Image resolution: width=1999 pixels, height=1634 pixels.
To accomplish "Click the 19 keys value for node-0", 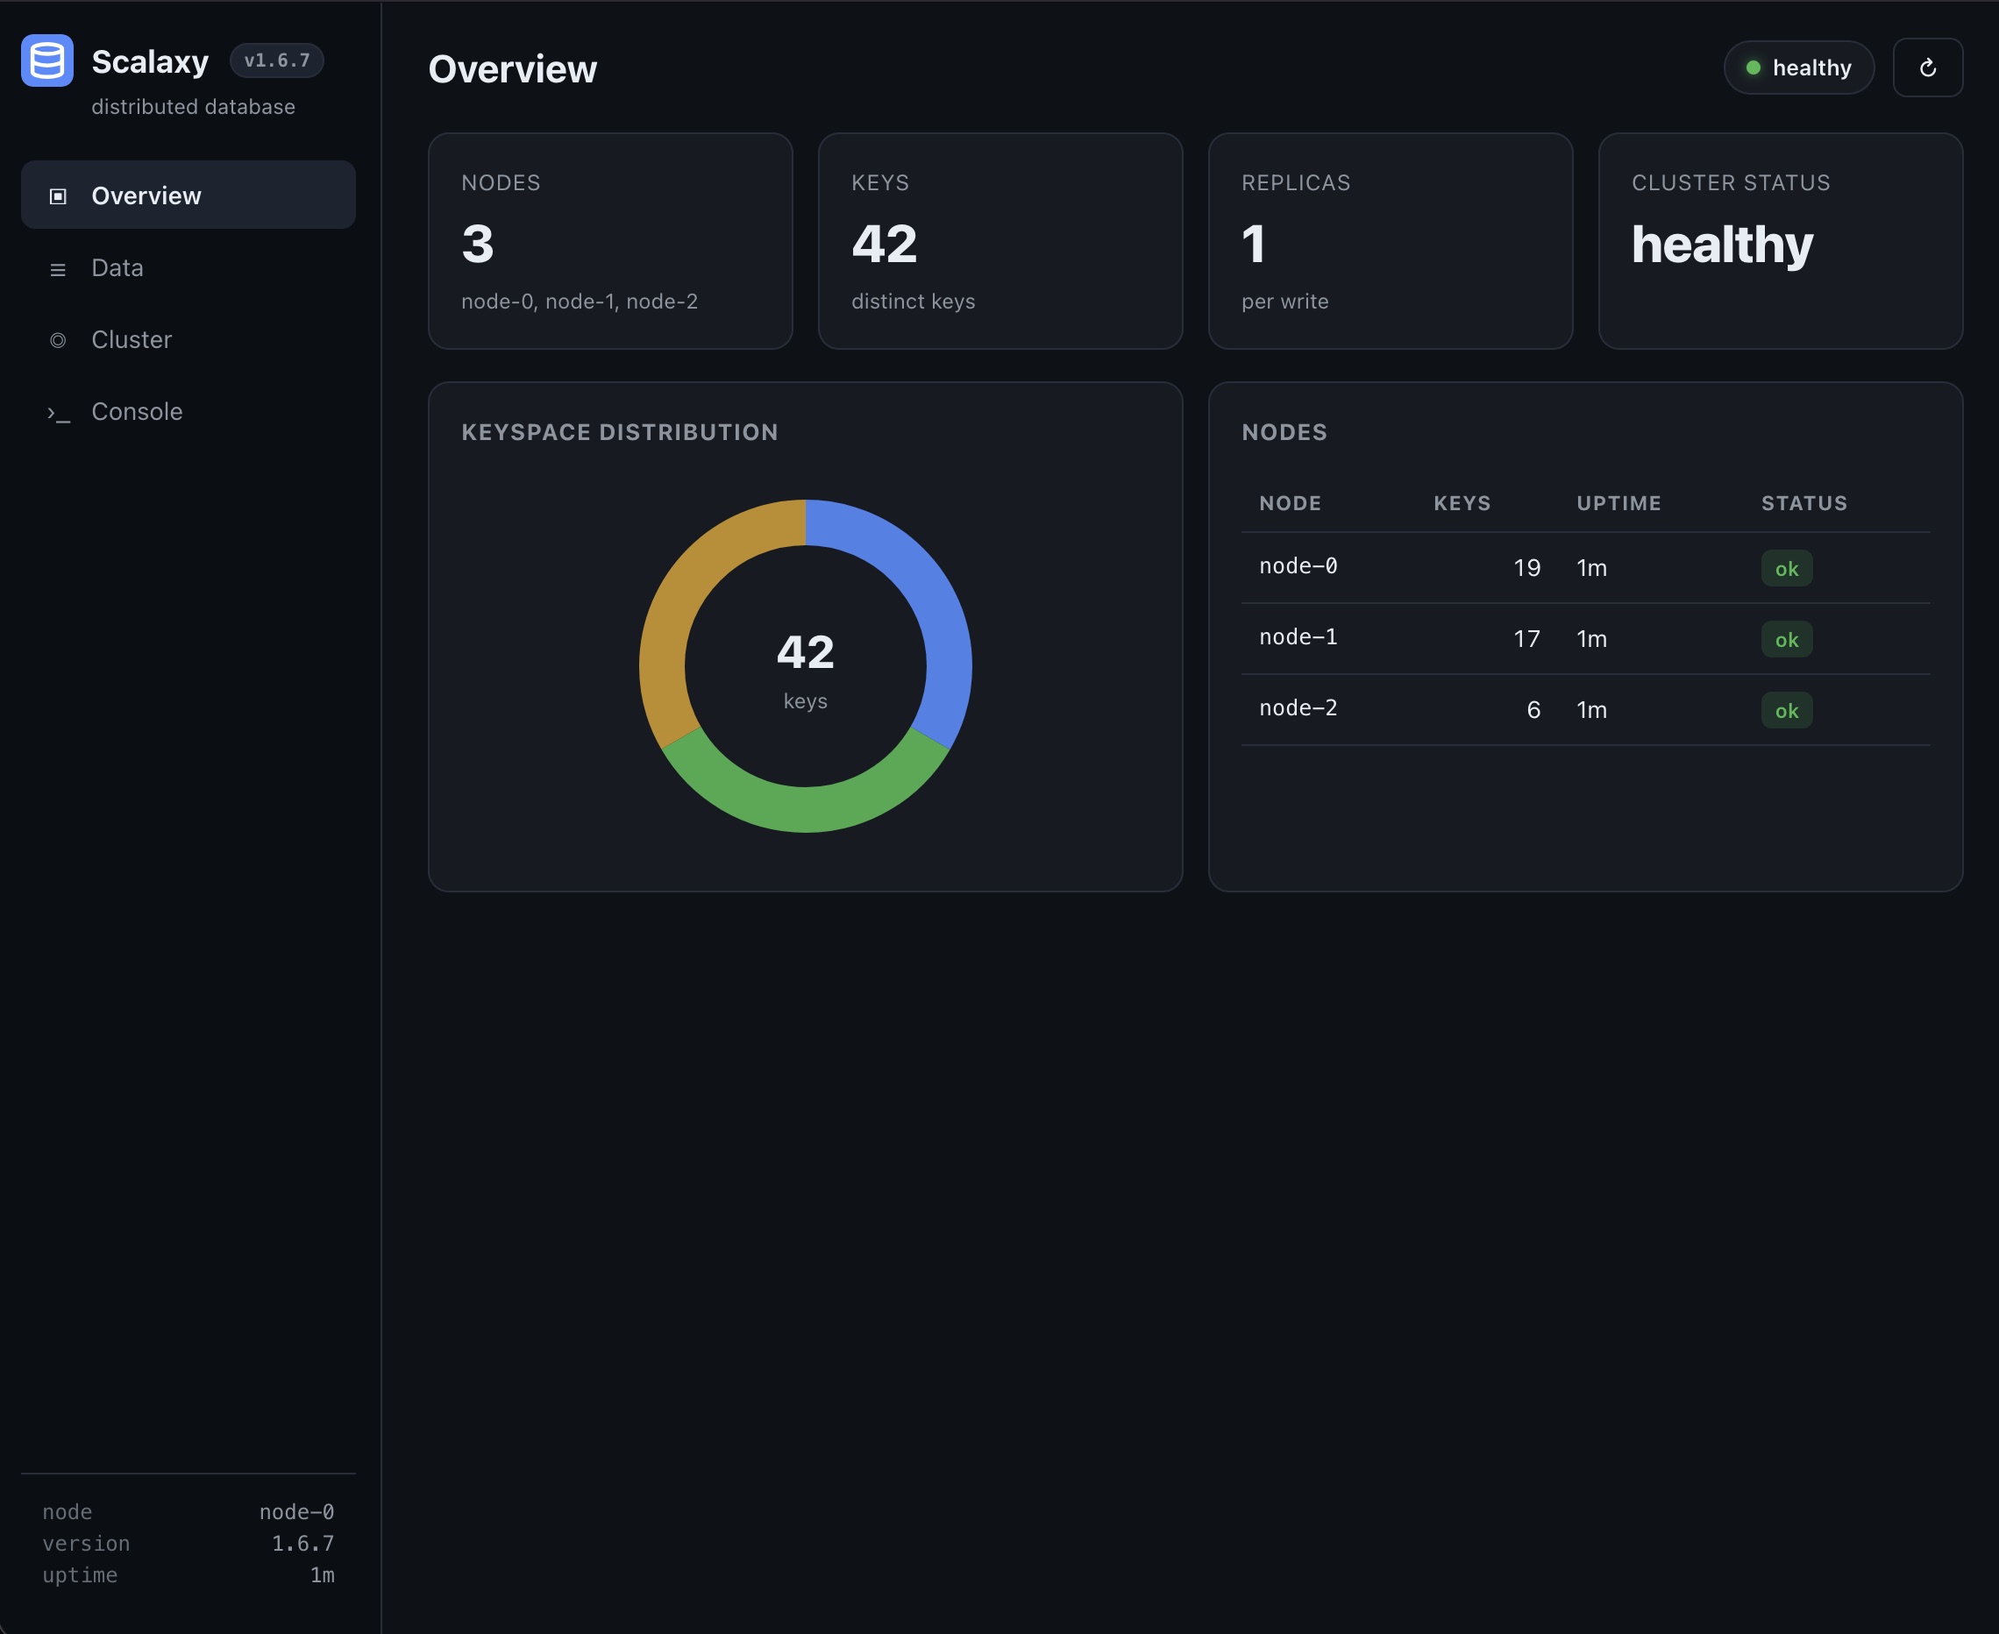I will click(x=1526, y=567).
